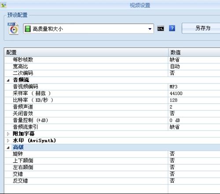Click the blue help question mark icon
Viewport: 220px width, 194px height.
(172, 28)
